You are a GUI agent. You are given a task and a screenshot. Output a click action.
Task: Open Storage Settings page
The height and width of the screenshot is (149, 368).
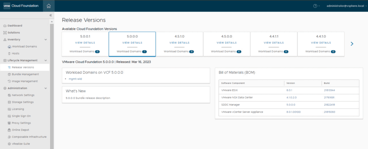pos(23,102)
